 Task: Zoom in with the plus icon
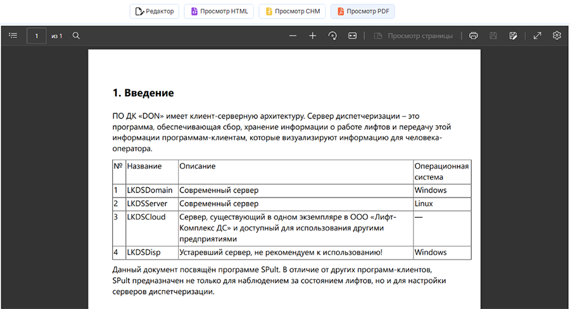click(313, 35)
